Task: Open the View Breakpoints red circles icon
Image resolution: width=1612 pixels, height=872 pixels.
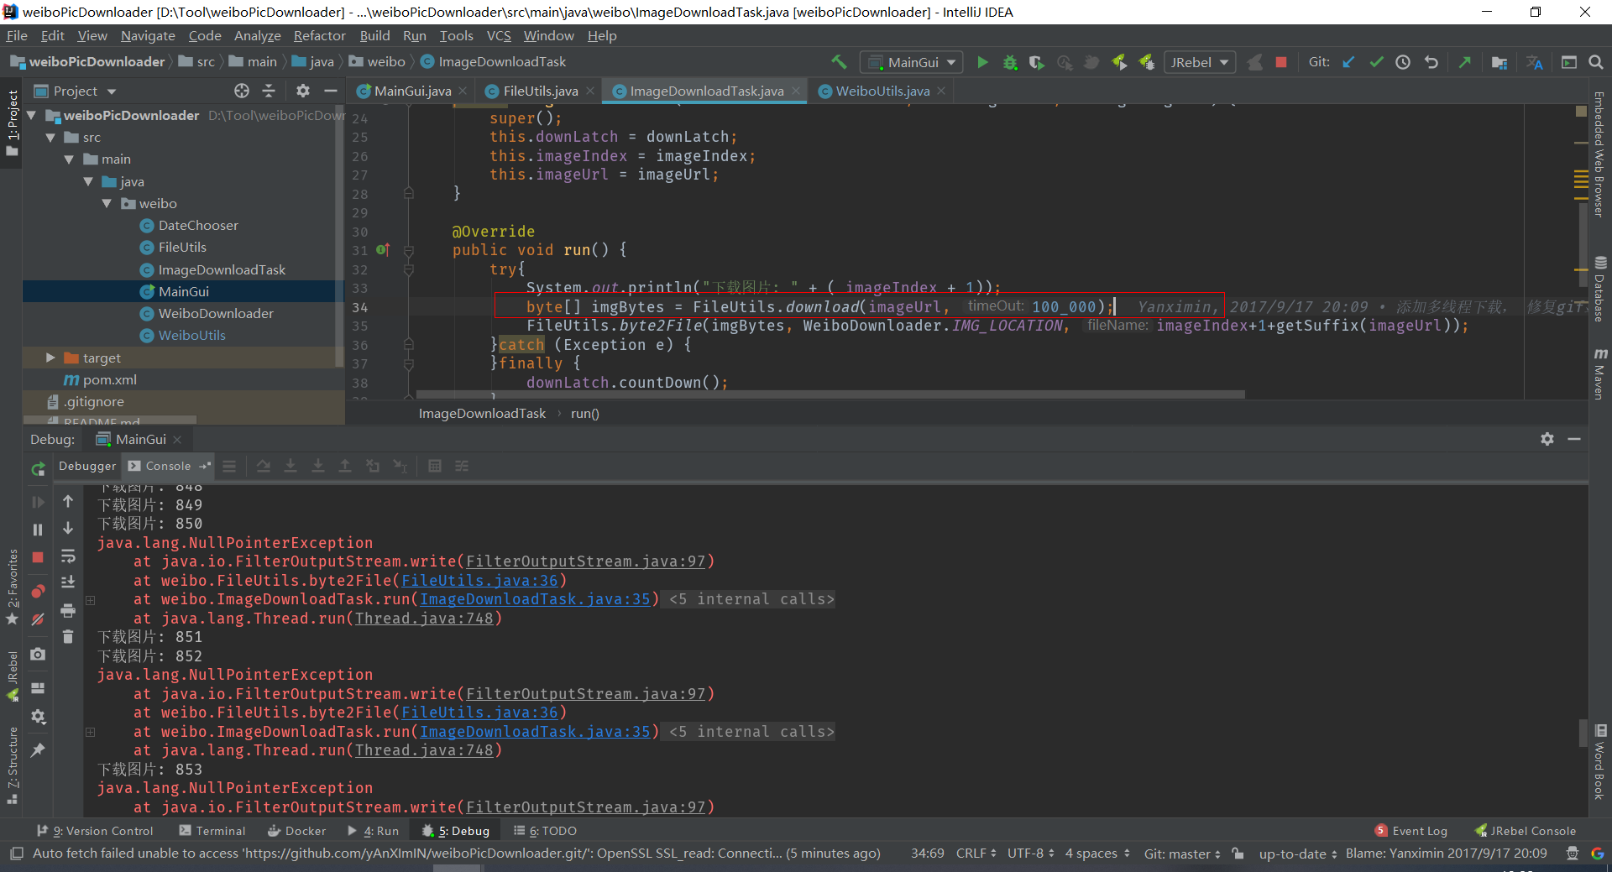Action: coord(38,591)
